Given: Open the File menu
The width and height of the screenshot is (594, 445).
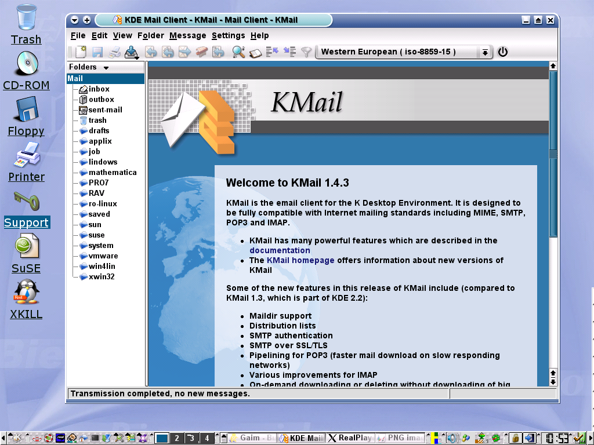Looking at the screenshot, I should (78, 35).
